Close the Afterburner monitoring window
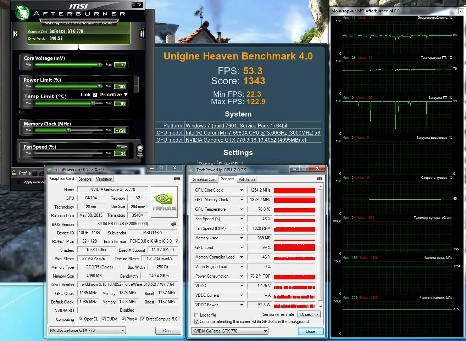The height and width of the screenshot is (341, 466). point(461,11)
